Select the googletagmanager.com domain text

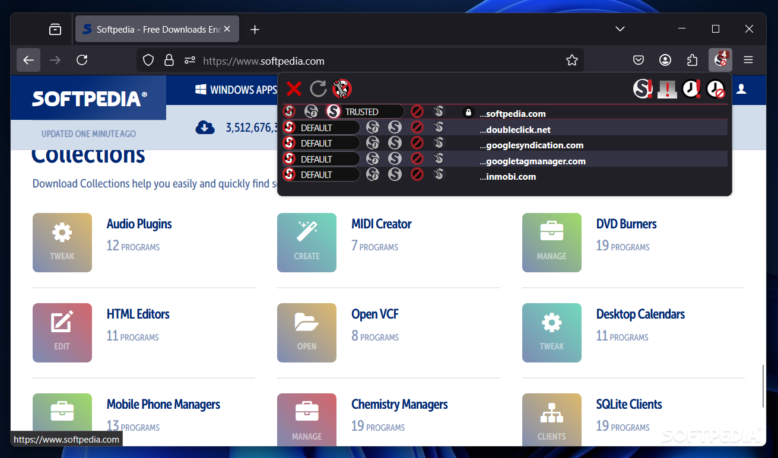click(x=533, y=161)
